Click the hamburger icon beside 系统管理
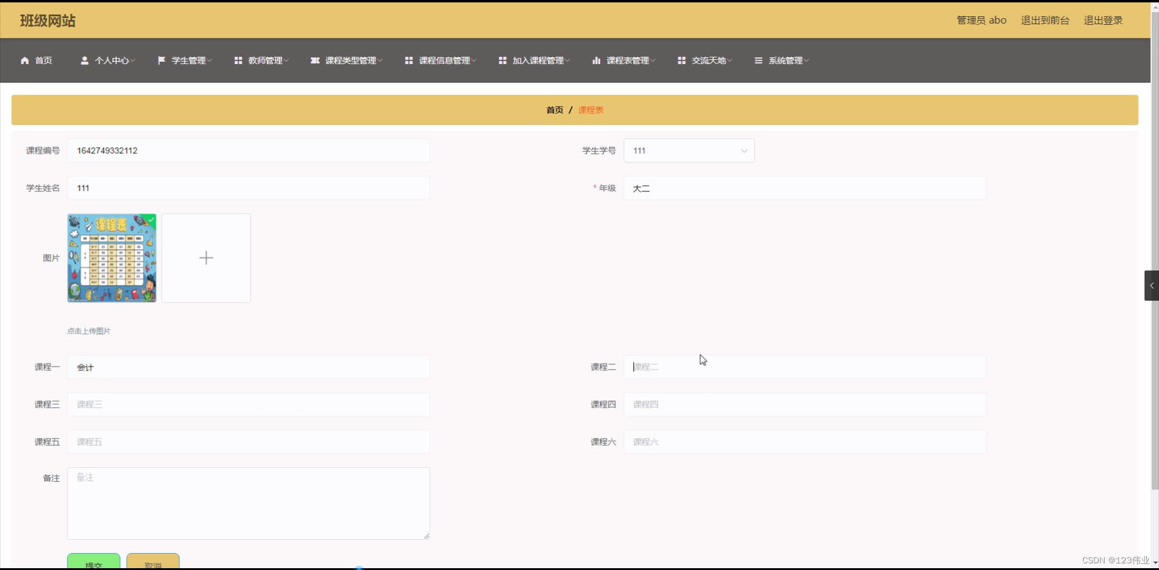Viewport: 1159px width, 570px height. pyautogui.click(x=758, y=60)
